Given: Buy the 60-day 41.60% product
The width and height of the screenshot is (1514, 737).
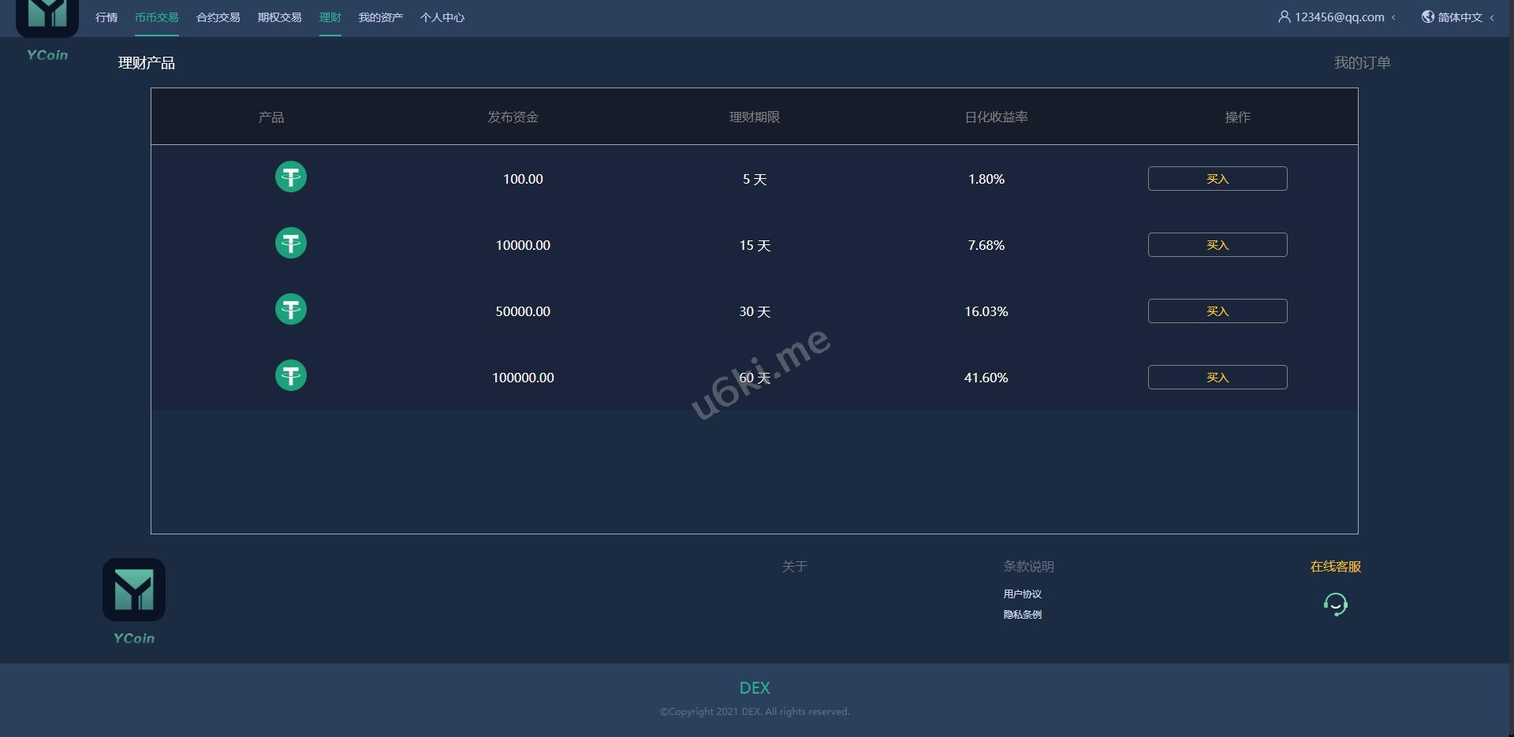Looking at the screenshot, I should click(x=1217, y=378).
